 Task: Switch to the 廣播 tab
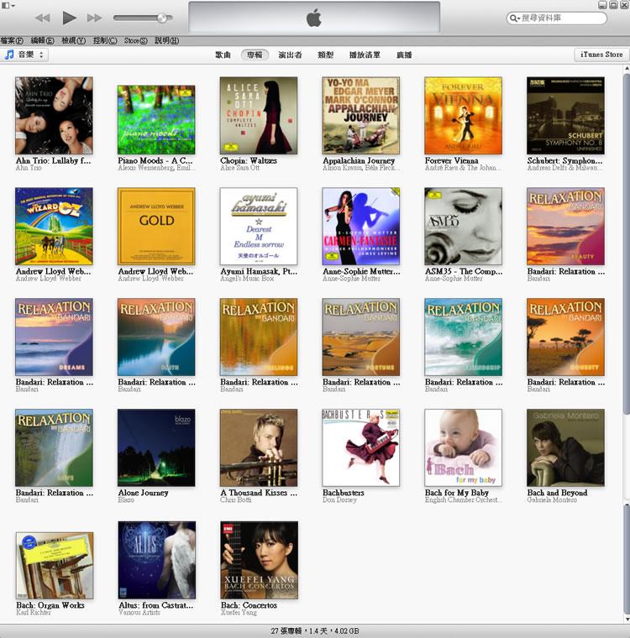click(x=404, y=55)
